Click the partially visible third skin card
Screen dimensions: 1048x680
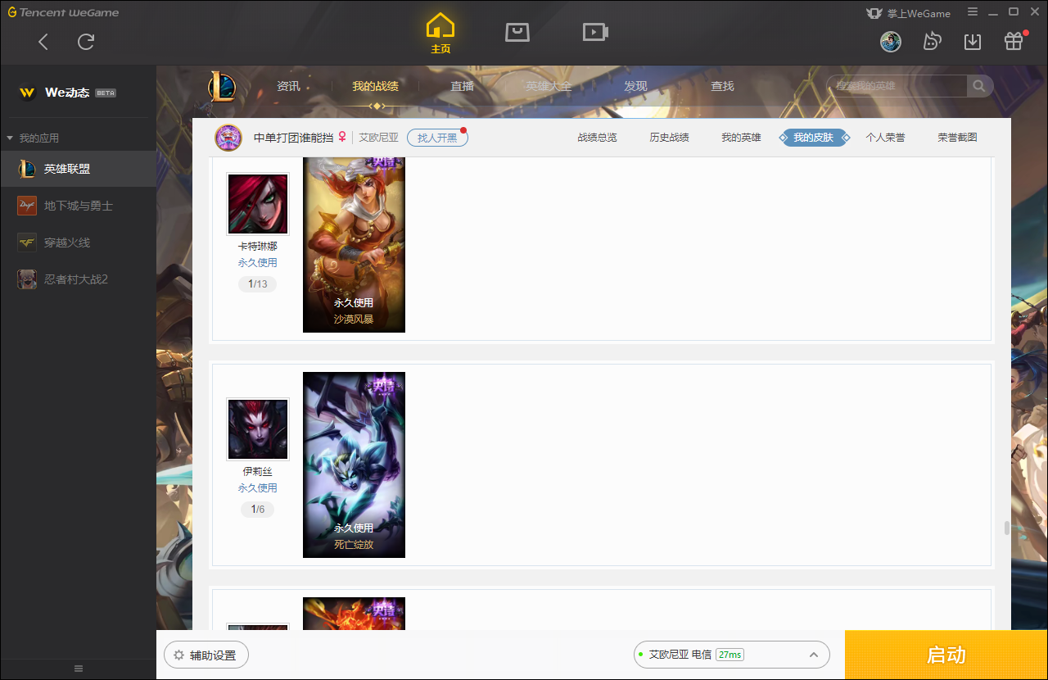point(354,614)
